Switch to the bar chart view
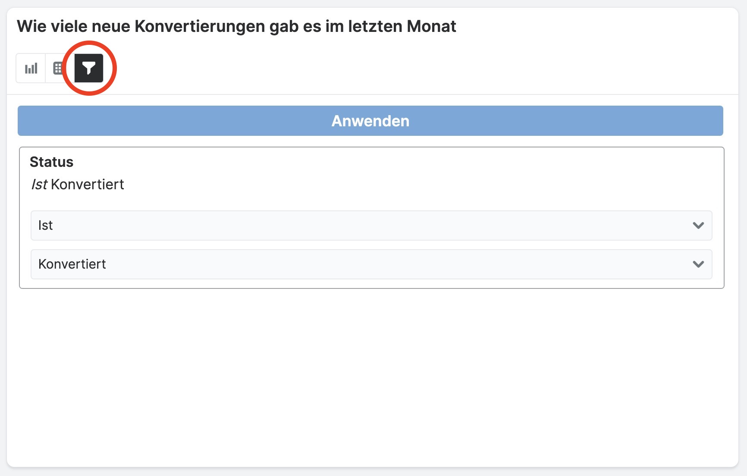This screenshot has height=476, width=747. coord(31,68)
